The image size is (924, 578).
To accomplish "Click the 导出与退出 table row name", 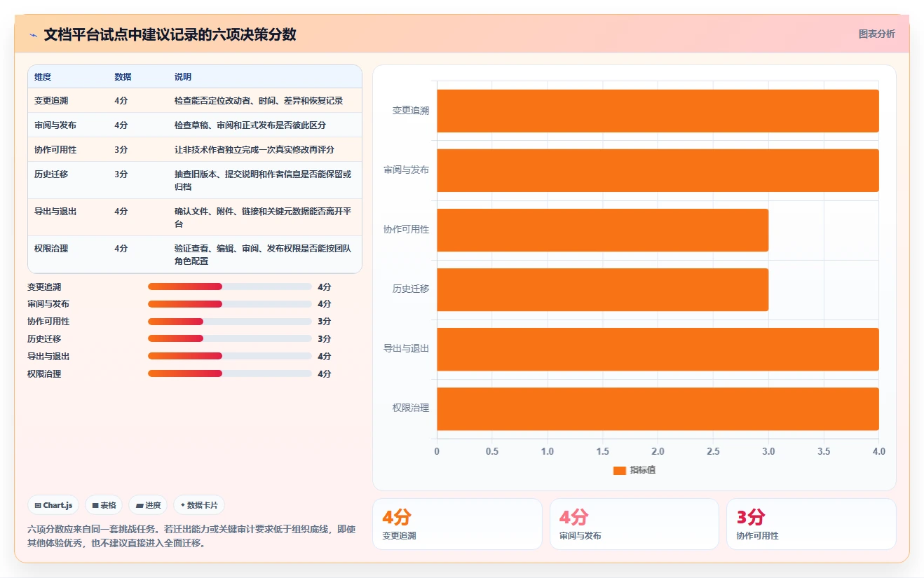I will pos(55,212).
